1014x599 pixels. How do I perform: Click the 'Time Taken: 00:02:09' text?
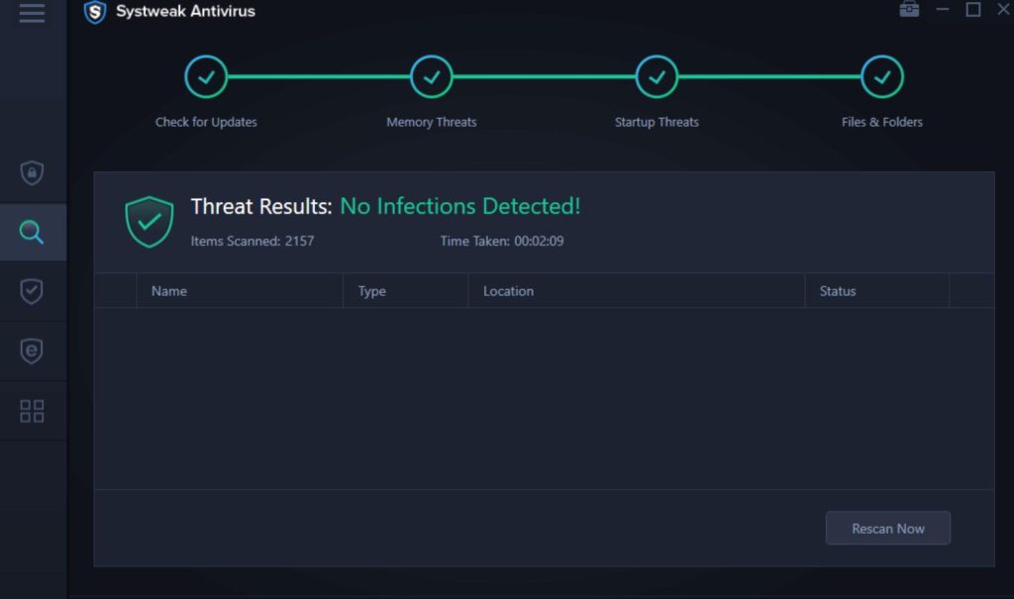502,242
